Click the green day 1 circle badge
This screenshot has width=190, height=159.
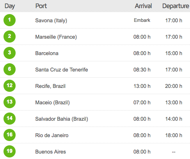pyautogui.click(x=9, y=20)
